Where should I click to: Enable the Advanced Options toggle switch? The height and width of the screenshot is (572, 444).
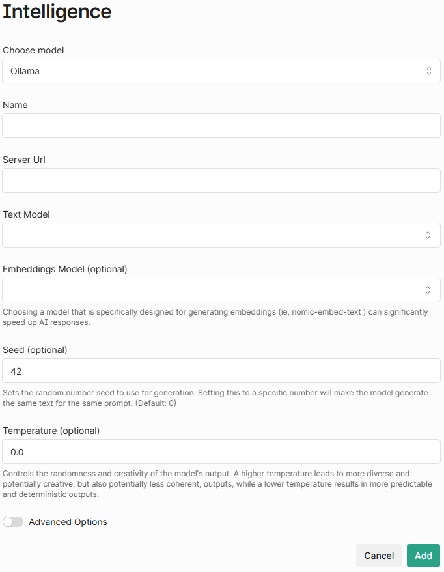tap(13, 522)
